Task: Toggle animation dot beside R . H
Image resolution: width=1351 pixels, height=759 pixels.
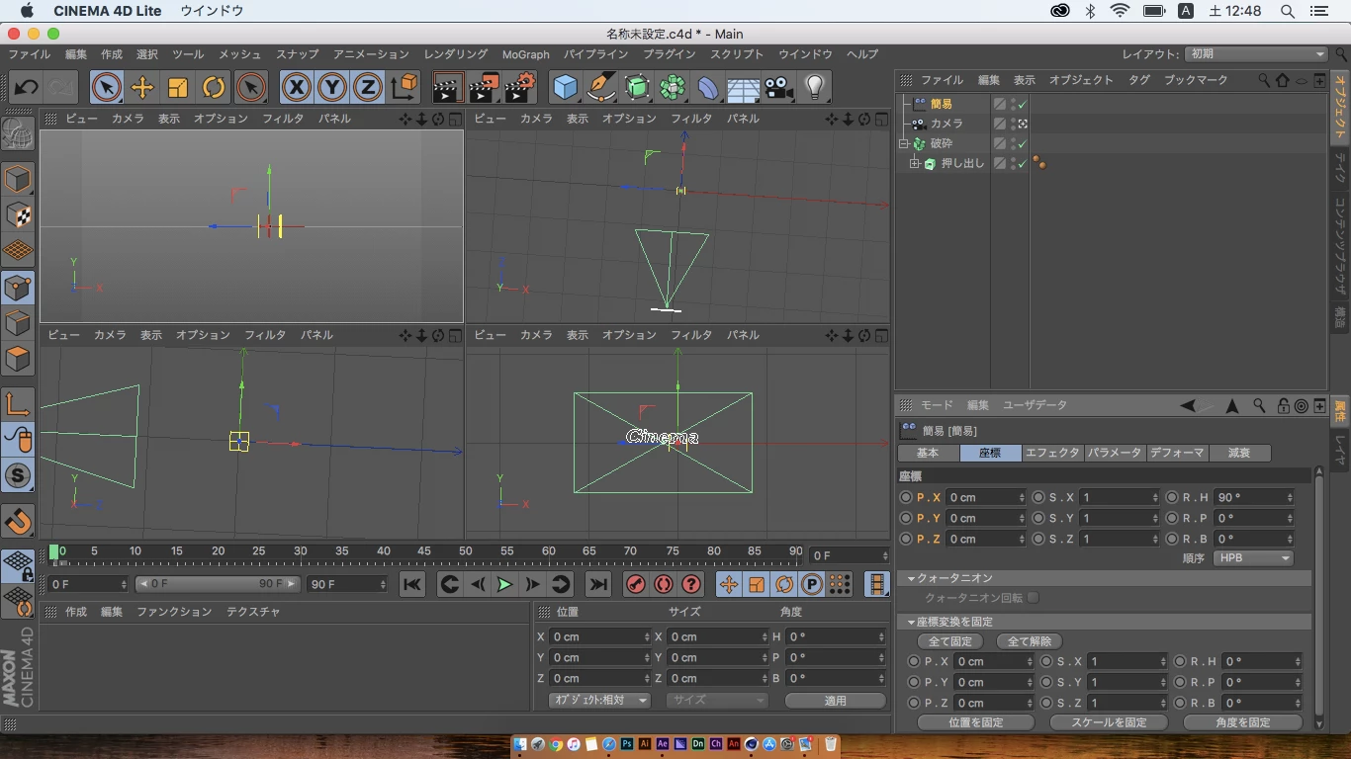Action: pos(1172,498)
